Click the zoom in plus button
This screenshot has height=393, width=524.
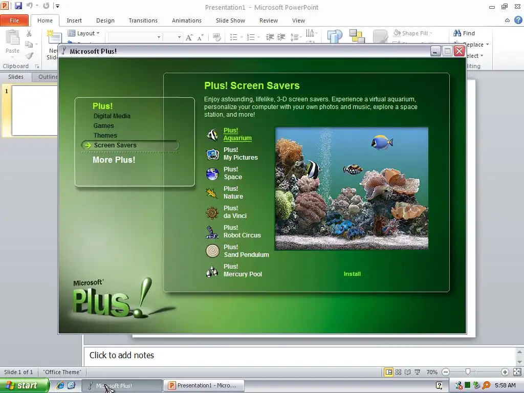[x=505, y=372]
